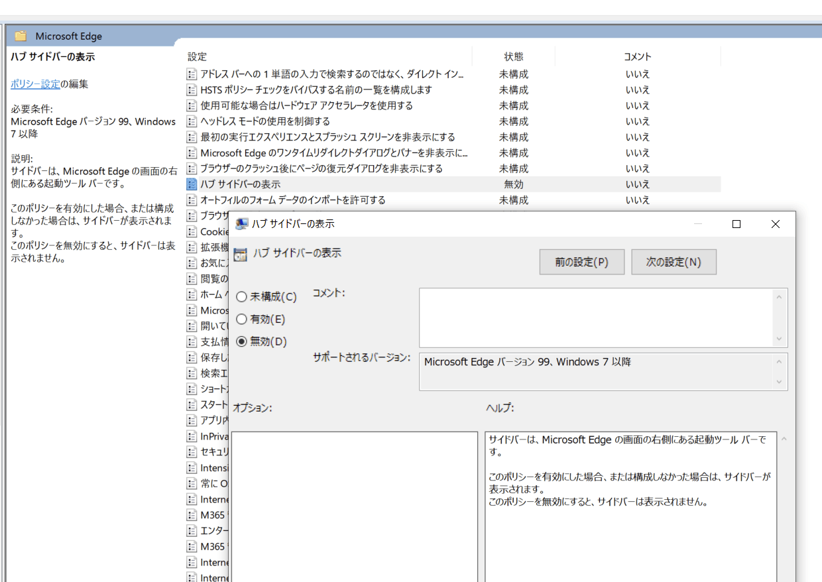Click icon of row starting with 開いて
Screen dimensions: 822x582
coord(192,325)
